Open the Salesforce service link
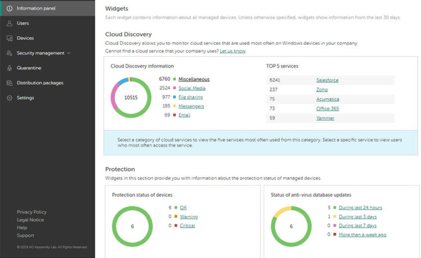The image size is (421, 258). pos(327,80)
